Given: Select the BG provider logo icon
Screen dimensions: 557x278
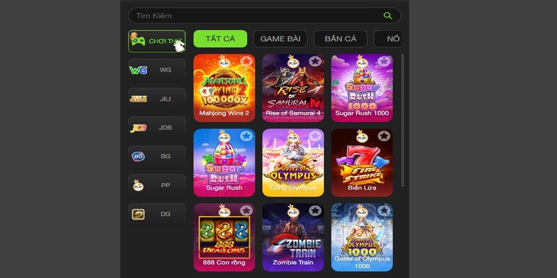Looking at the screenshot, I should 138,156.
